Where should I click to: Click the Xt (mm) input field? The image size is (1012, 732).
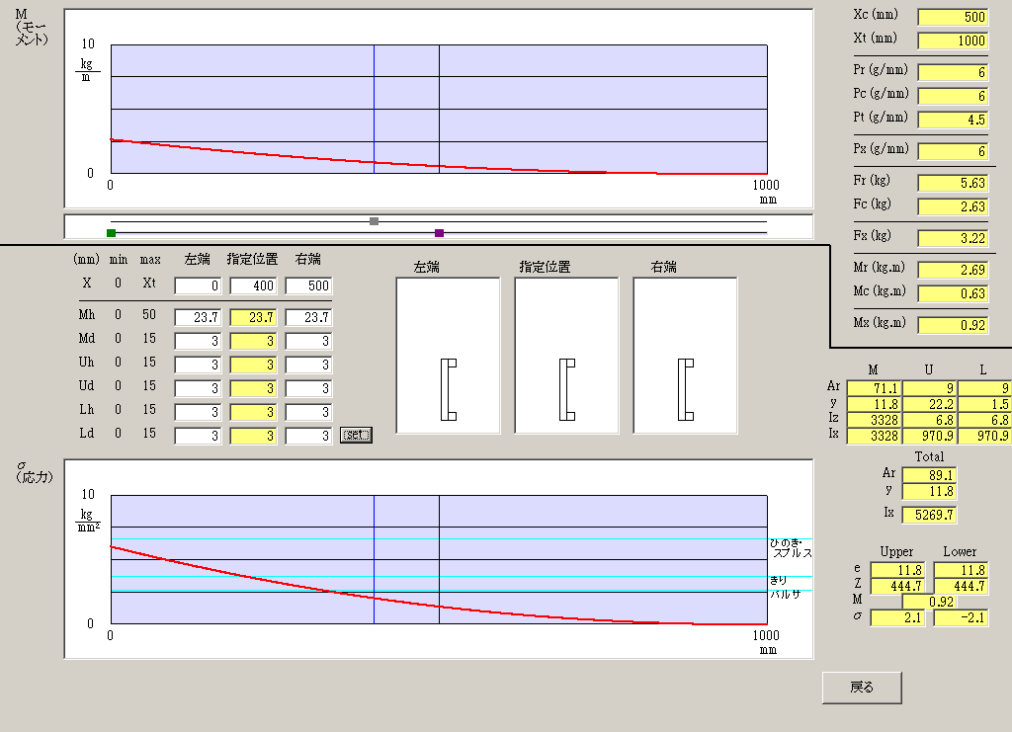953,41
